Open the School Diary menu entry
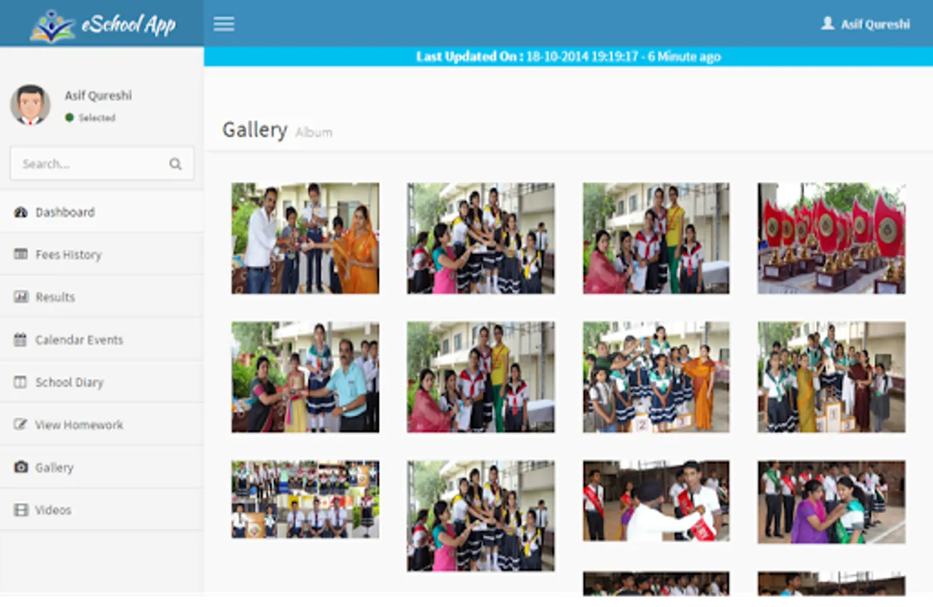This screenshot has height=607, width=933. (x=68, y=382)
